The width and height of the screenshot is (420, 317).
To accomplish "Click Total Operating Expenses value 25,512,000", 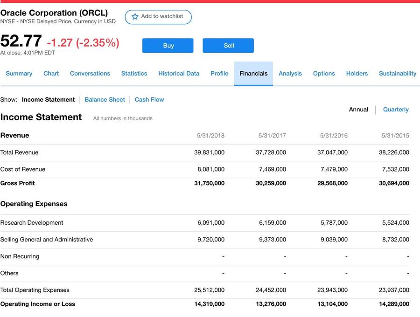I will [209, 290].
